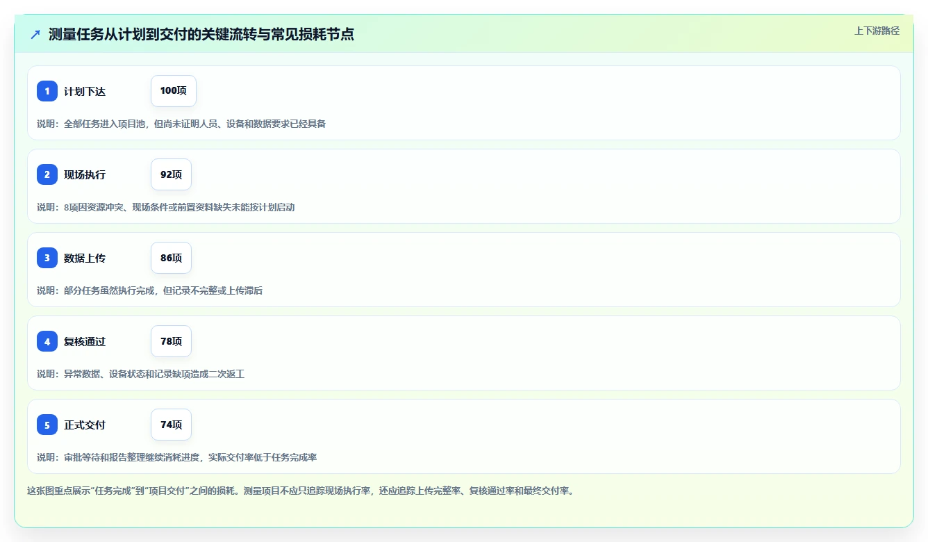928x542 pixels.
Task: Click the 78项 value pill
Action: (171, 341)
